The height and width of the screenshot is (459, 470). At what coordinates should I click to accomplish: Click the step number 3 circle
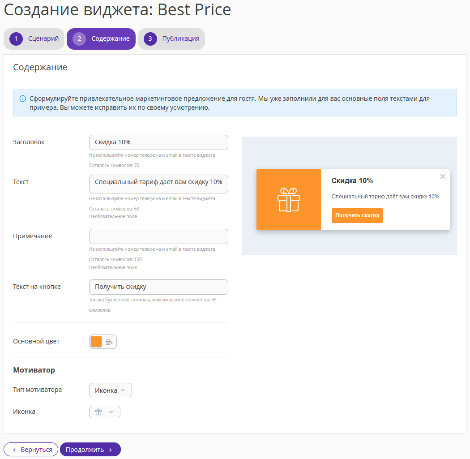click(150, 39)
